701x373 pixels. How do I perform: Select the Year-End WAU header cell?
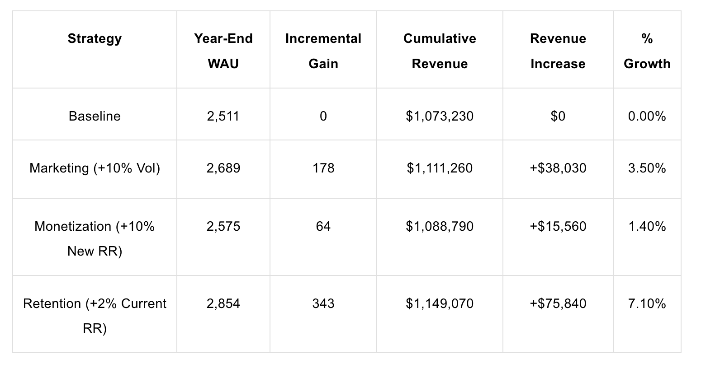(223, 51)
